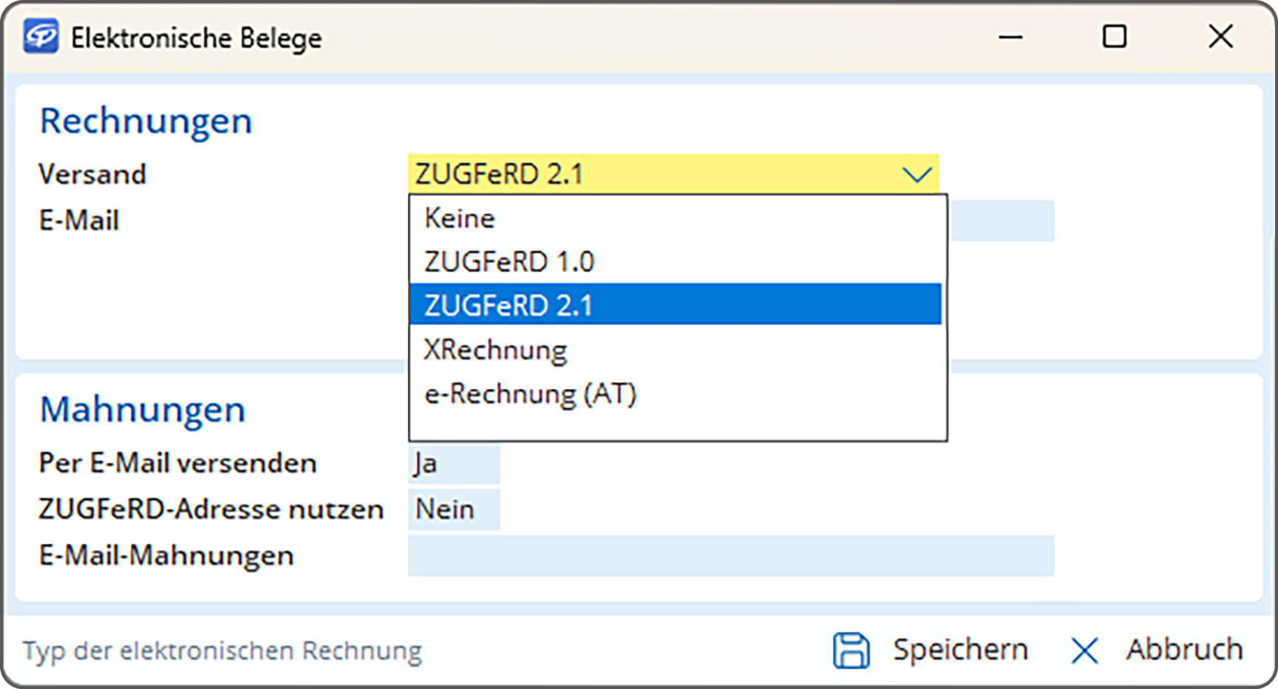Choose e-Rechnung (AT) option
The height and width of the screenshot is (689, 1278).
pos(530,394)
